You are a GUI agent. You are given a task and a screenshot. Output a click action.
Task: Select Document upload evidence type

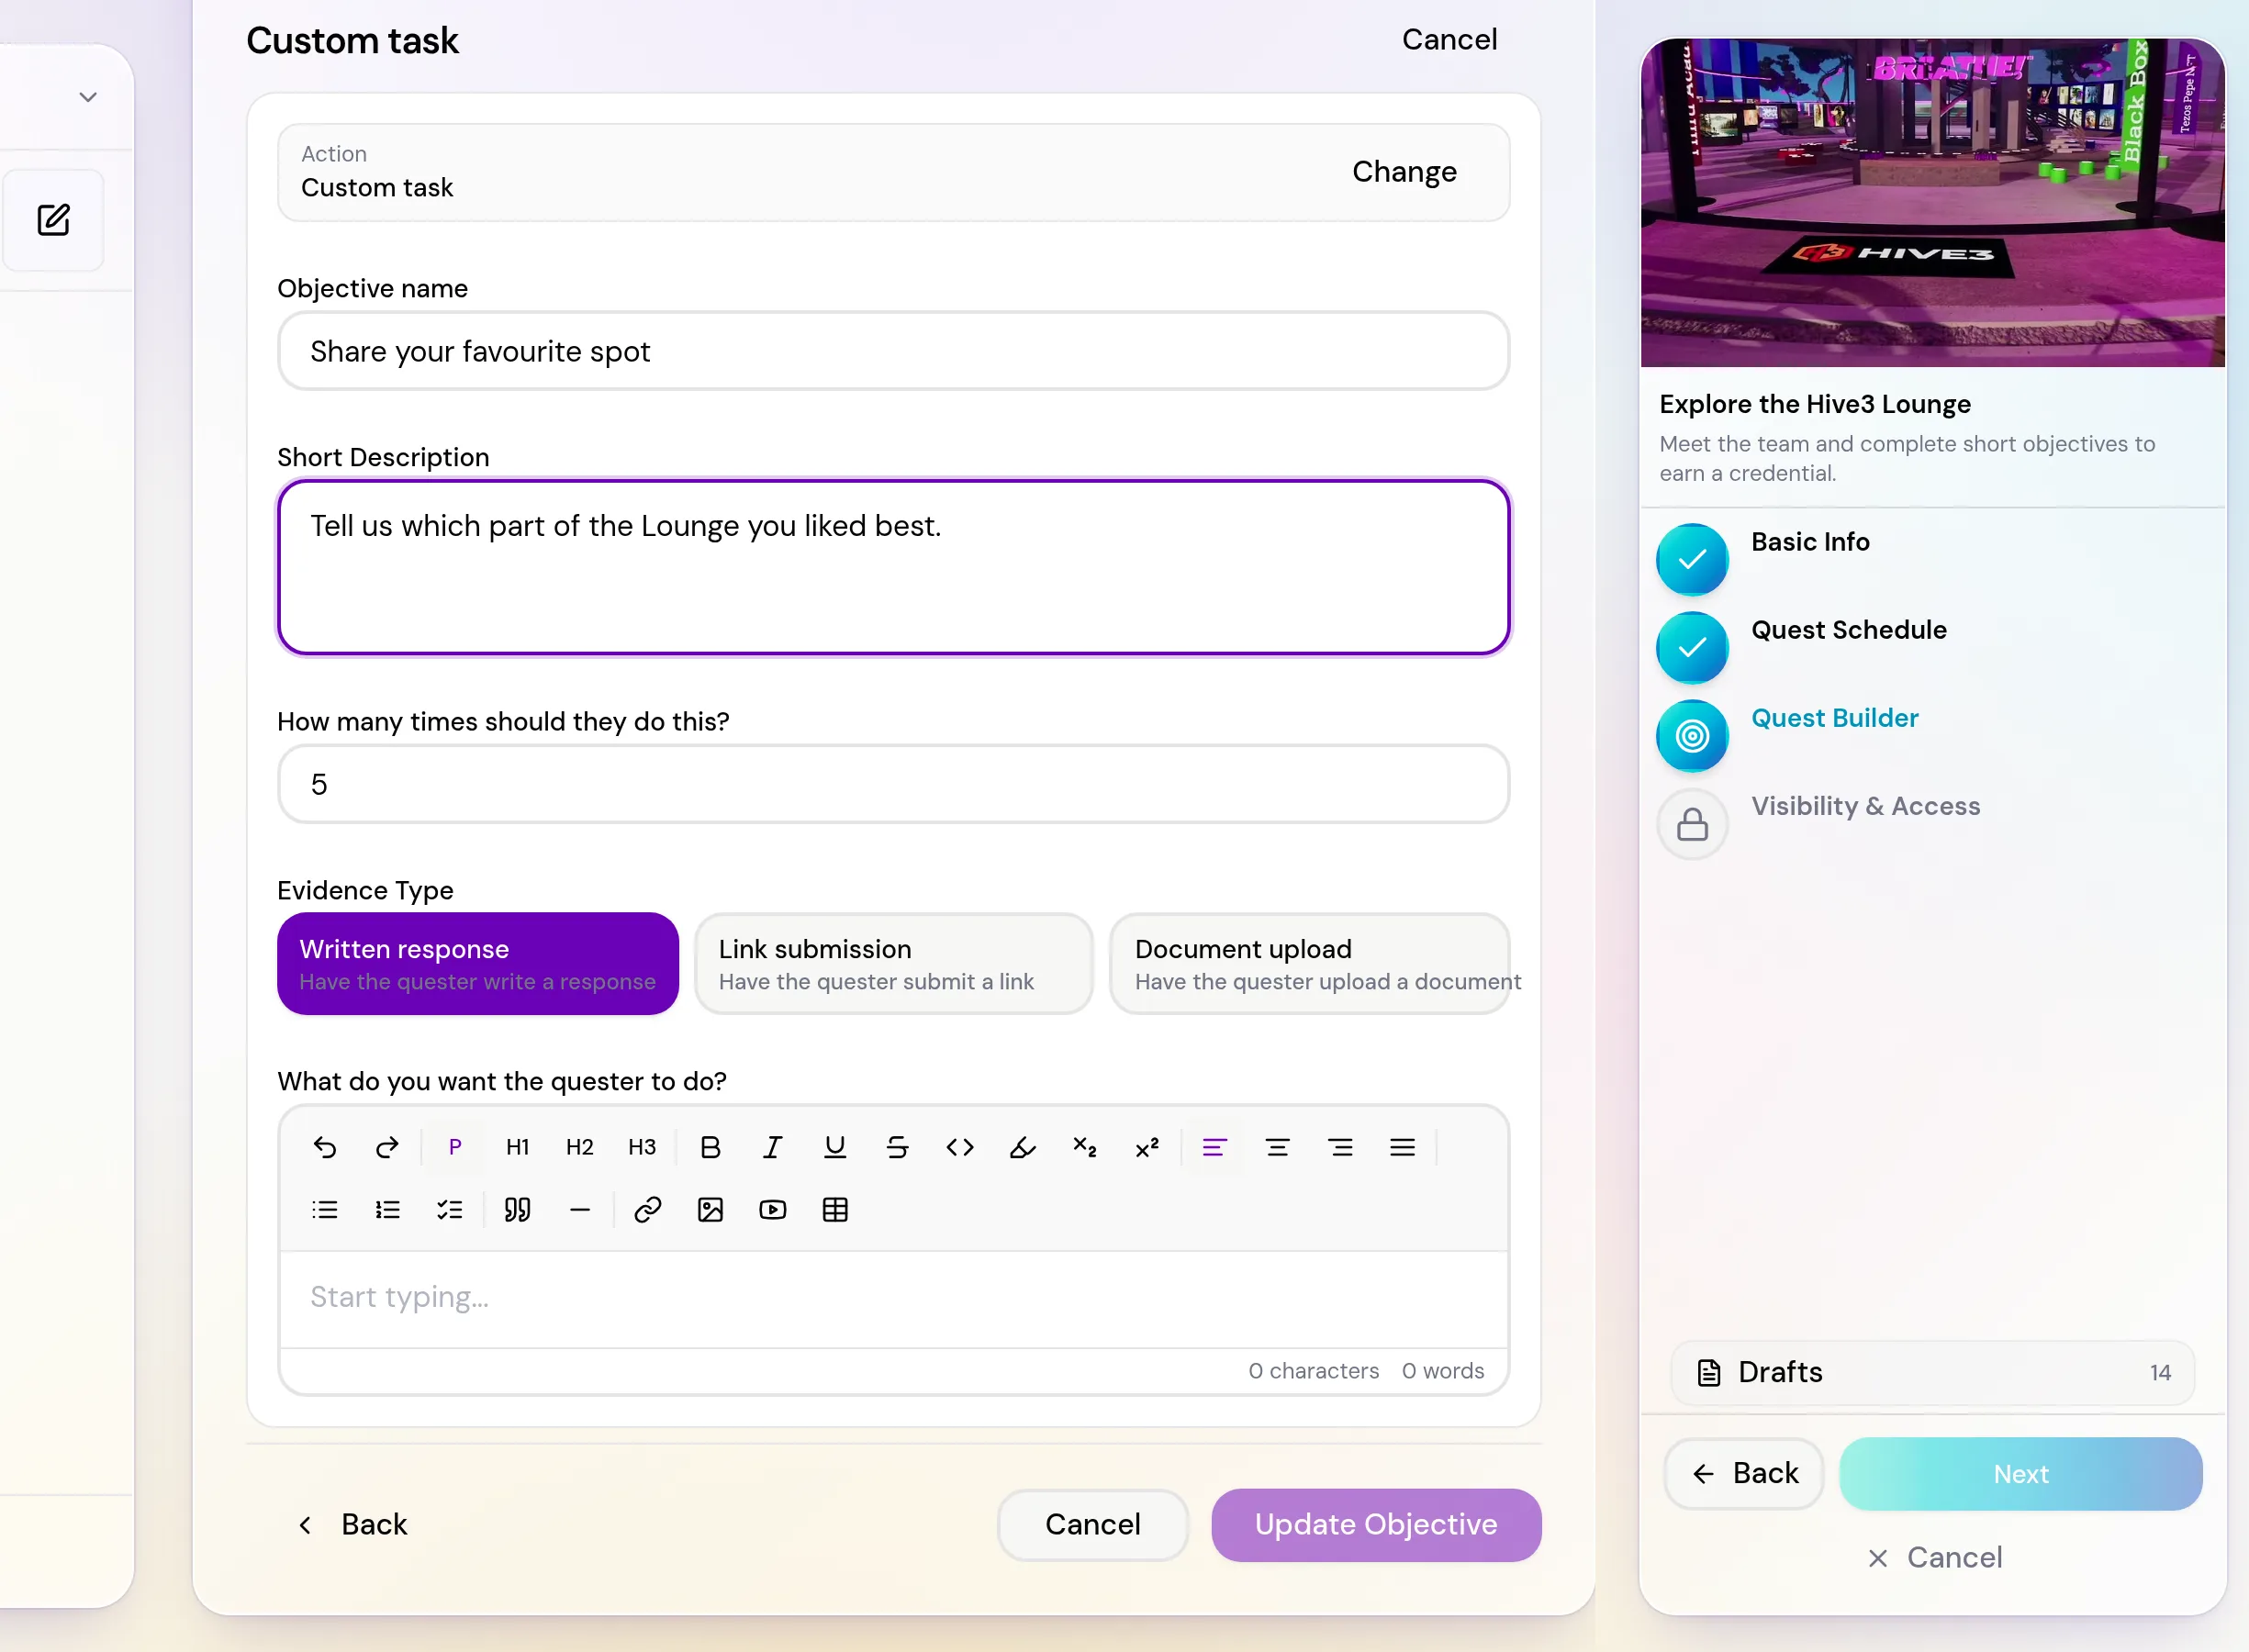[1310, 963]
